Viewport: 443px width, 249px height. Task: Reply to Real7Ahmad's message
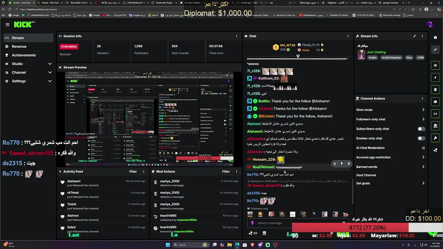(334, 164)
